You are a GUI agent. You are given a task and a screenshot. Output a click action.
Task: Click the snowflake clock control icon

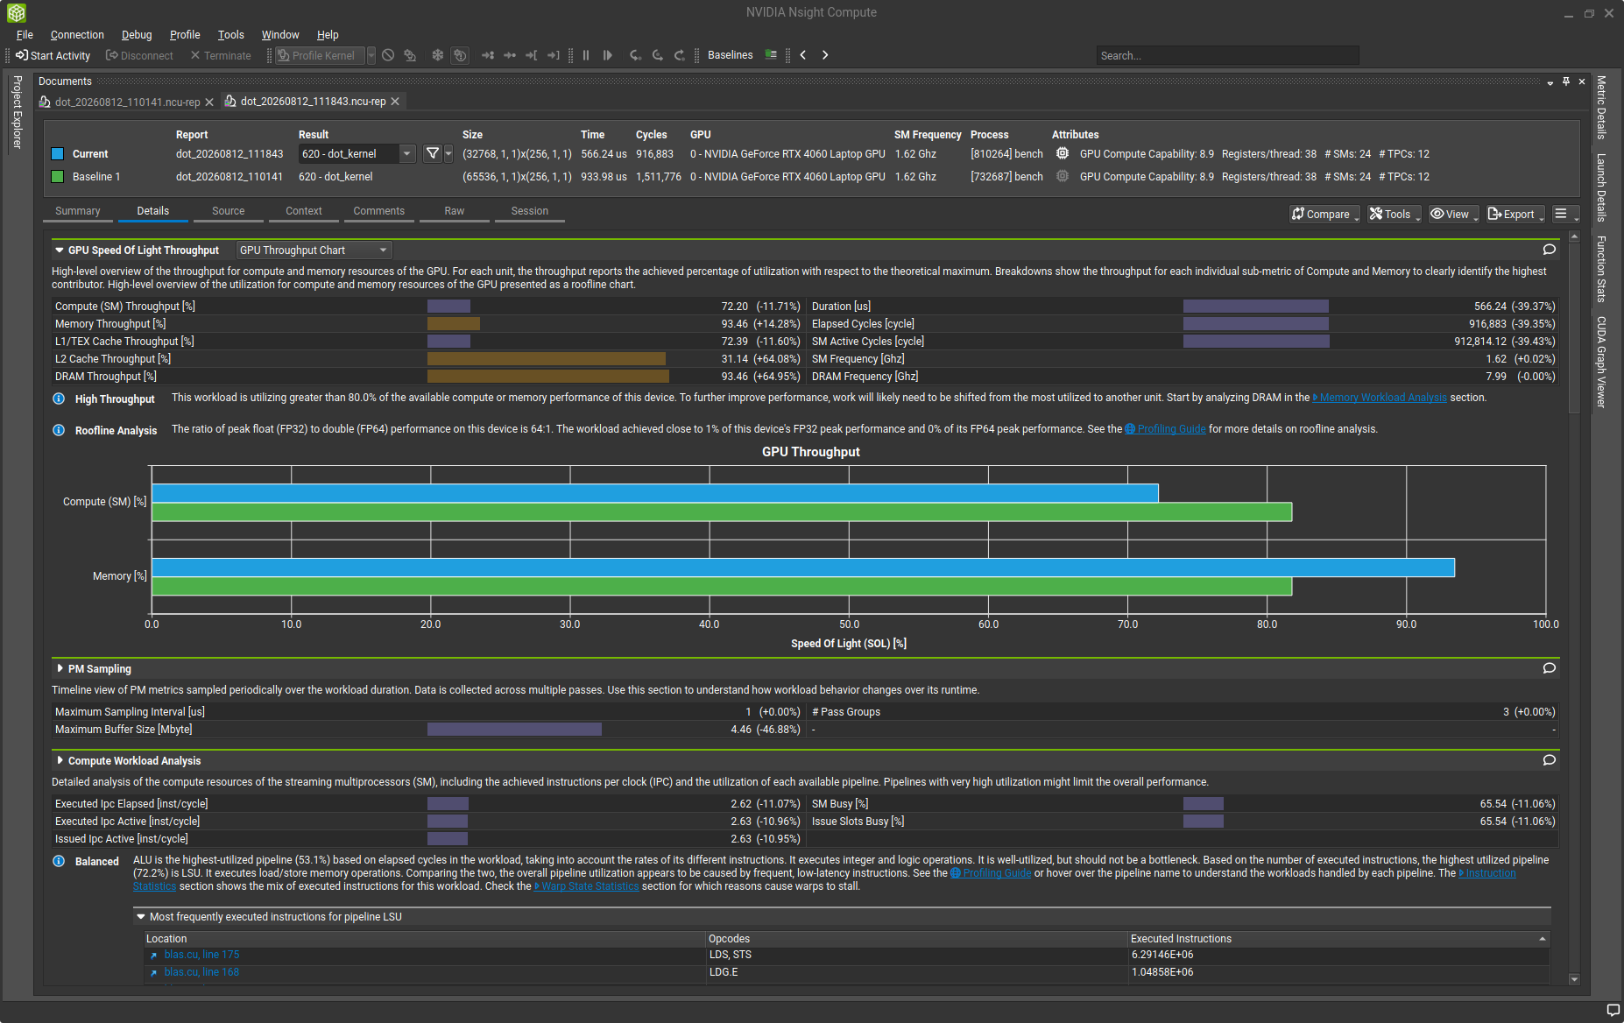coord(438,55)
